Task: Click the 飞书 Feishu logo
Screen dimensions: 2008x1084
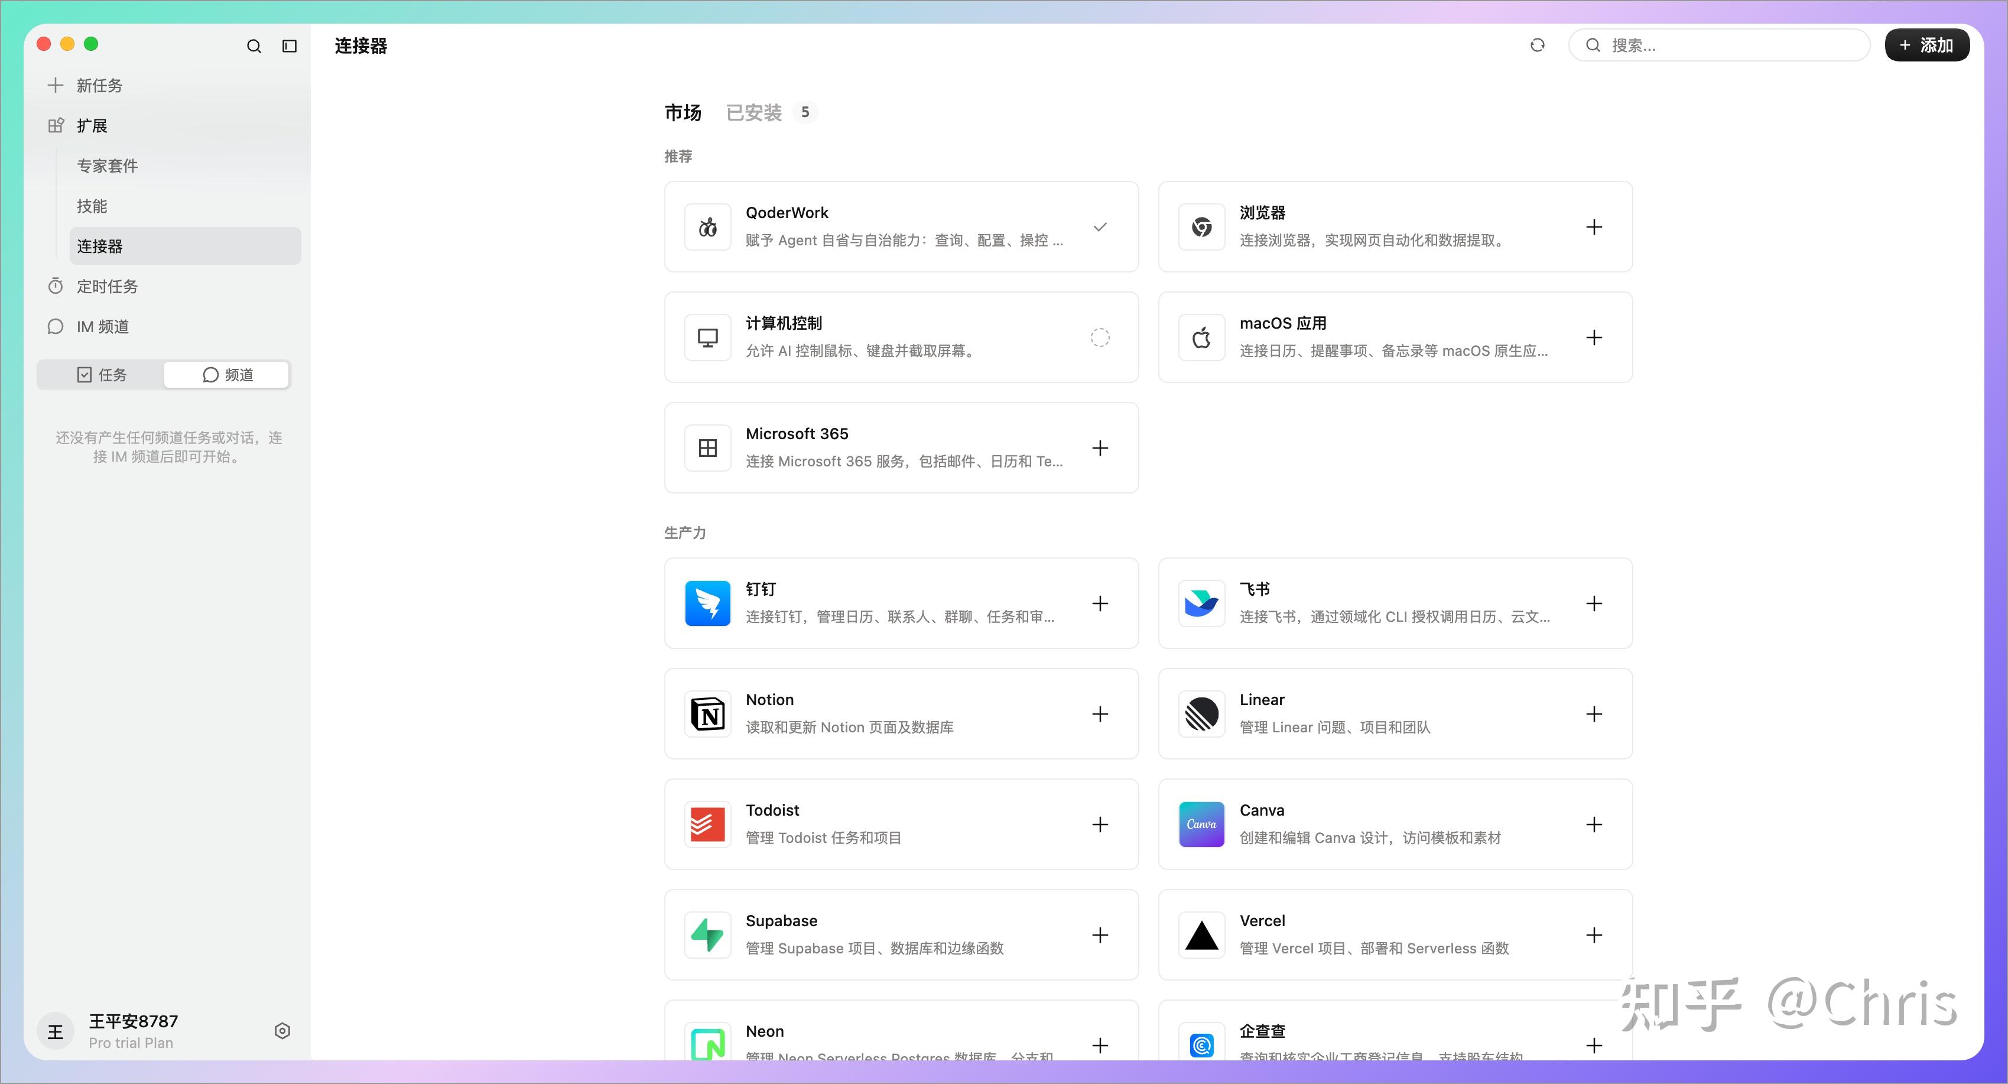Action: click(1201, 603)
